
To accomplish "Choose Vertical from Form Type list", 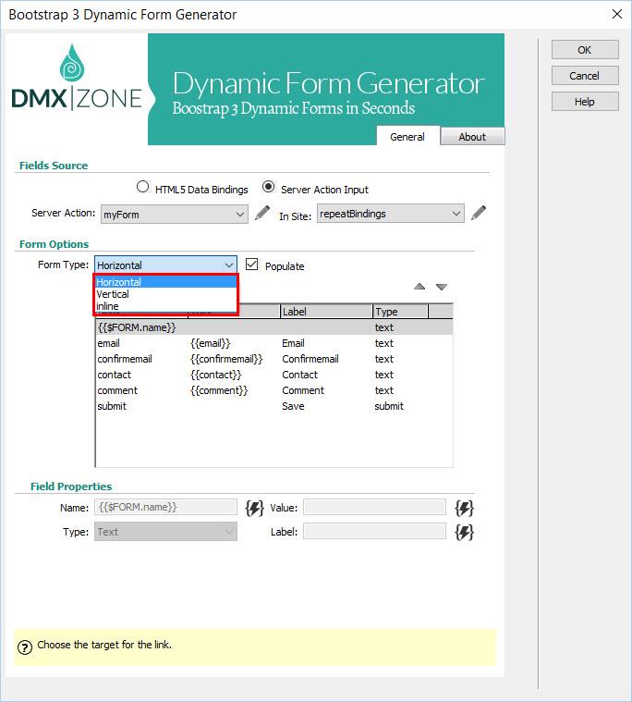I will pyautogui.click(x=165, y=294).
